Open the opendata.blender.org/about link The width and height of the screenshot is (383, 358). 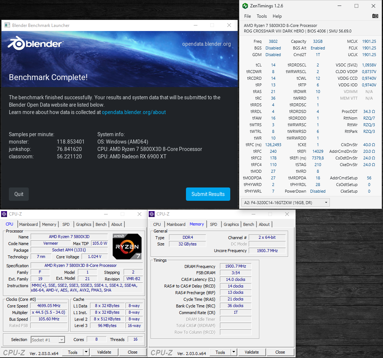[x=134, y=112]
